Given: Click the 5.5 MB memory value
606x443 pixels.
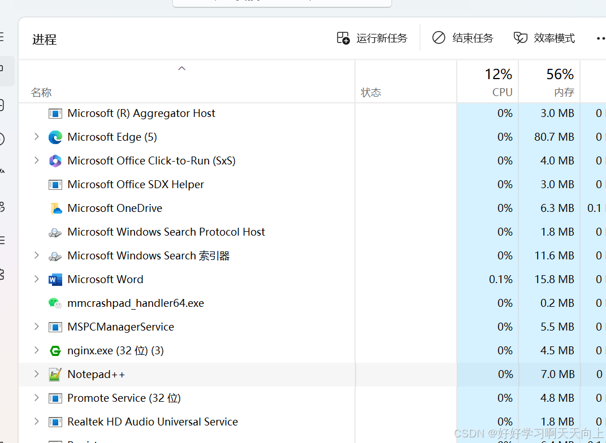Looking at the screenshot, I should (557, 327).
